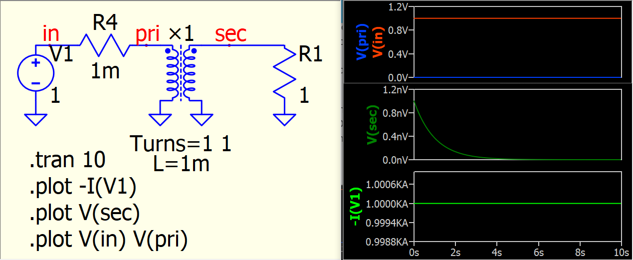633x260 pixels.
Task: Click the V(sec) trace label
Action: pos(372,125)
